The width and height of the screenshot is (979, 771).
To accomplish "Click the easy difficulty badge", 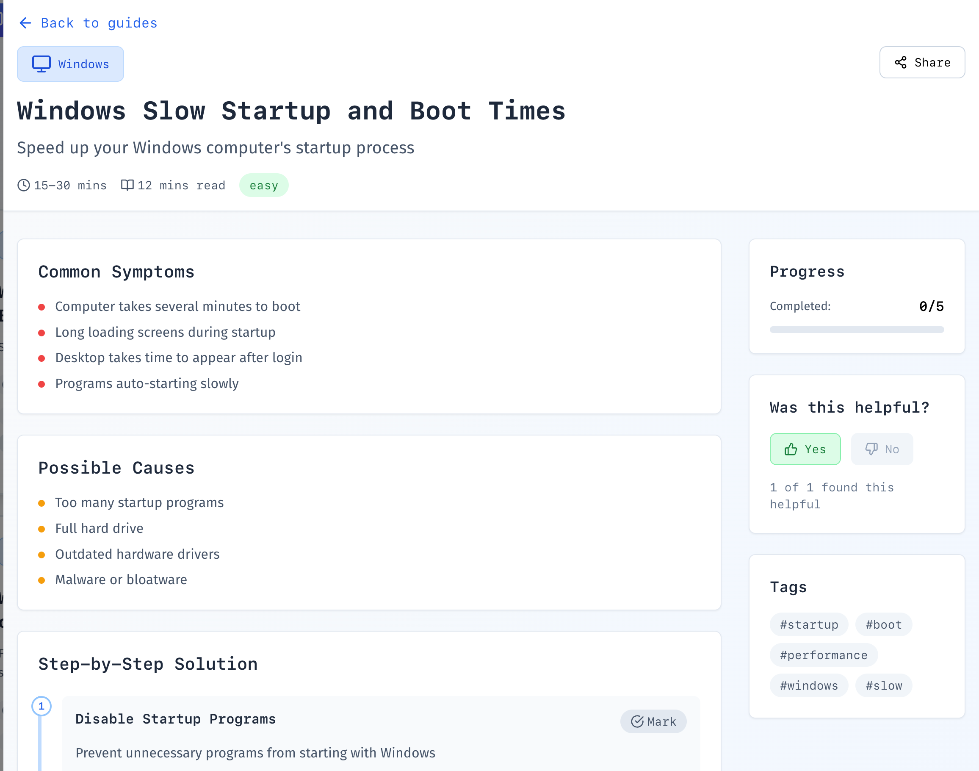I will tap(264, 185).
